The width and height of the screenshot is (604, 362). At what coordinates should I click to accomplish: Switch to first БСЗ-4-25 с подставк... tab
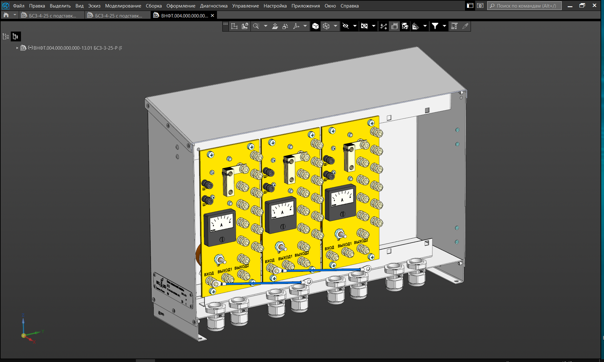point(52,16)
